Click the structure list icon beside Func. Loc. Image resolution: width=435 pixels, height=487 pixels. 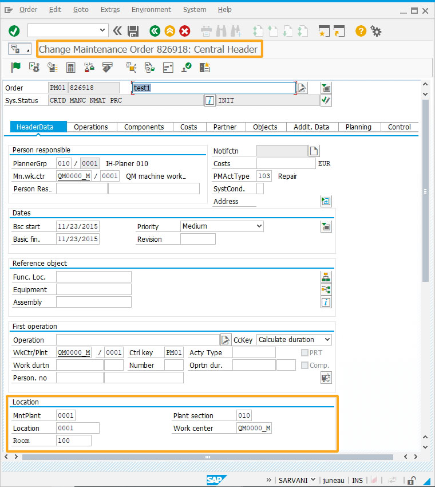(326, 277)
